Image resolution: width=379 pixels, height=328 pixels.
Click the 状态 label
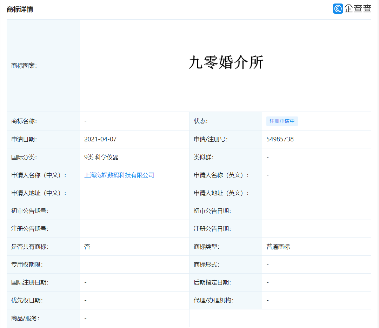201,121
